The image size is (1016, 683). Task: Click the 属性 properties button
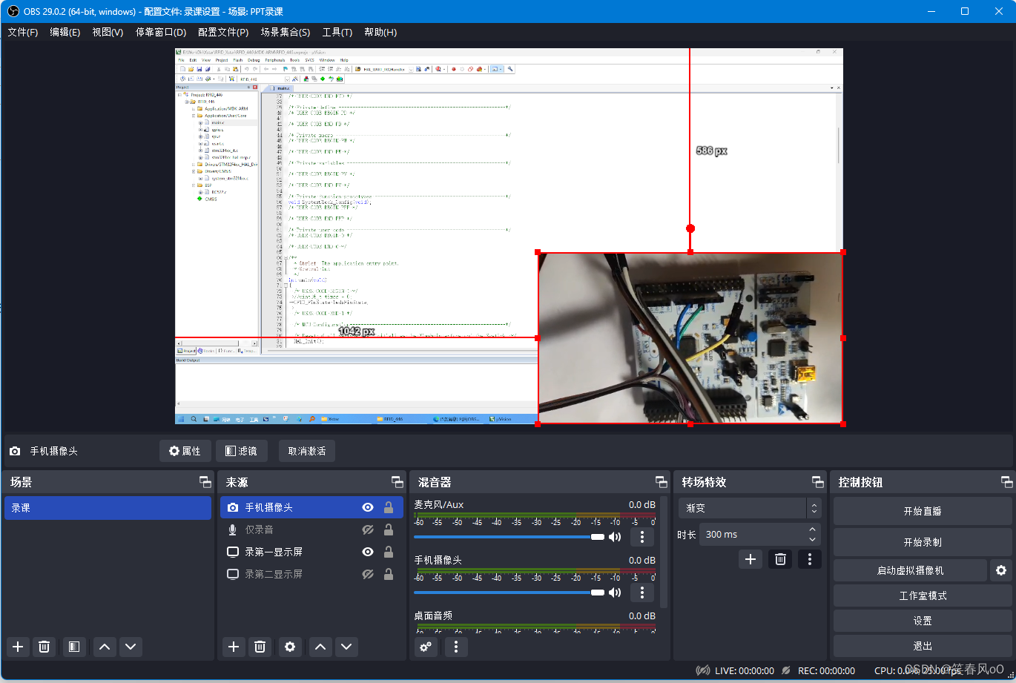(x=185, y=451)
